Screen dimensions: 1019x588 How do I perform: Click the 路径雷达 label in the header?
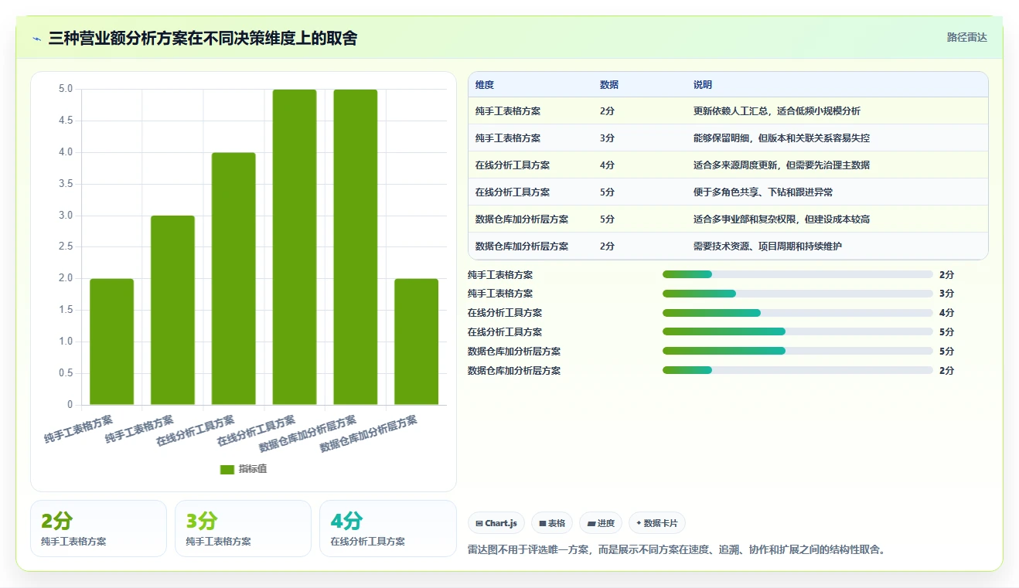tap(967, 37)
